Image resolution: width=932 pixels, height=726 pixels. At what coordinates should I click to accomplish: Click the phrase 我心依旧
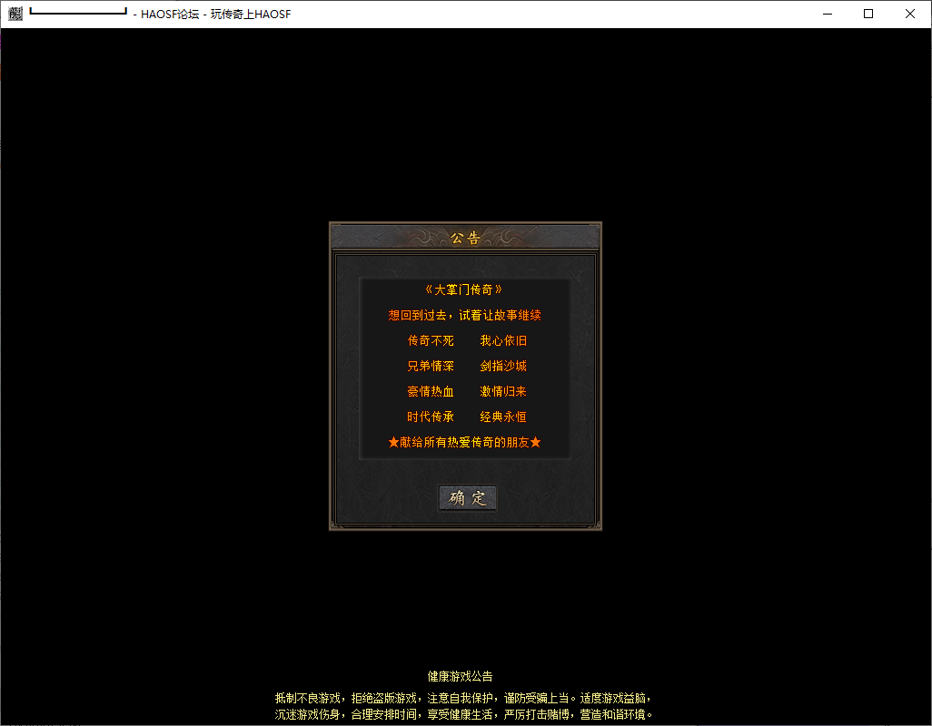[503, 341]
